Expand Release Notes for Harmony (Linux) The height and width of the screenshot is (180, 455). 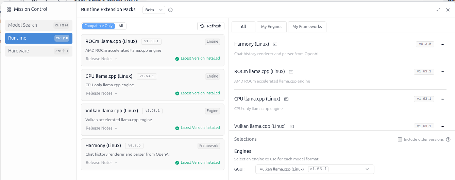[101, 163]
